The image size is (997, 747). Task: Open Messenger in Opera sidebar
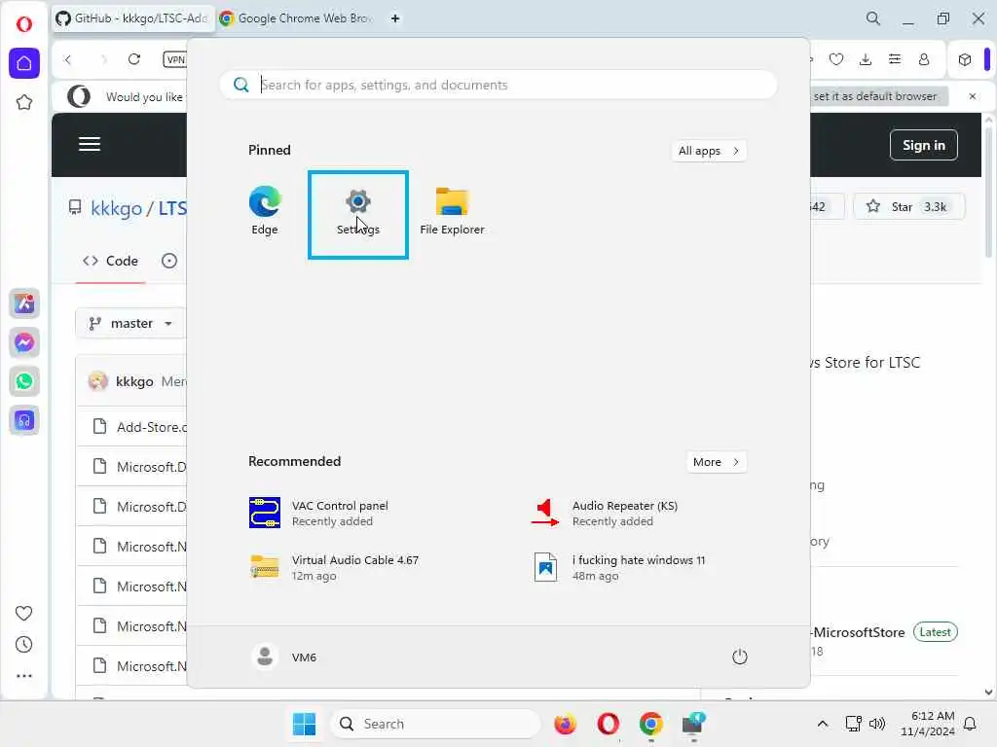(24, 342)
